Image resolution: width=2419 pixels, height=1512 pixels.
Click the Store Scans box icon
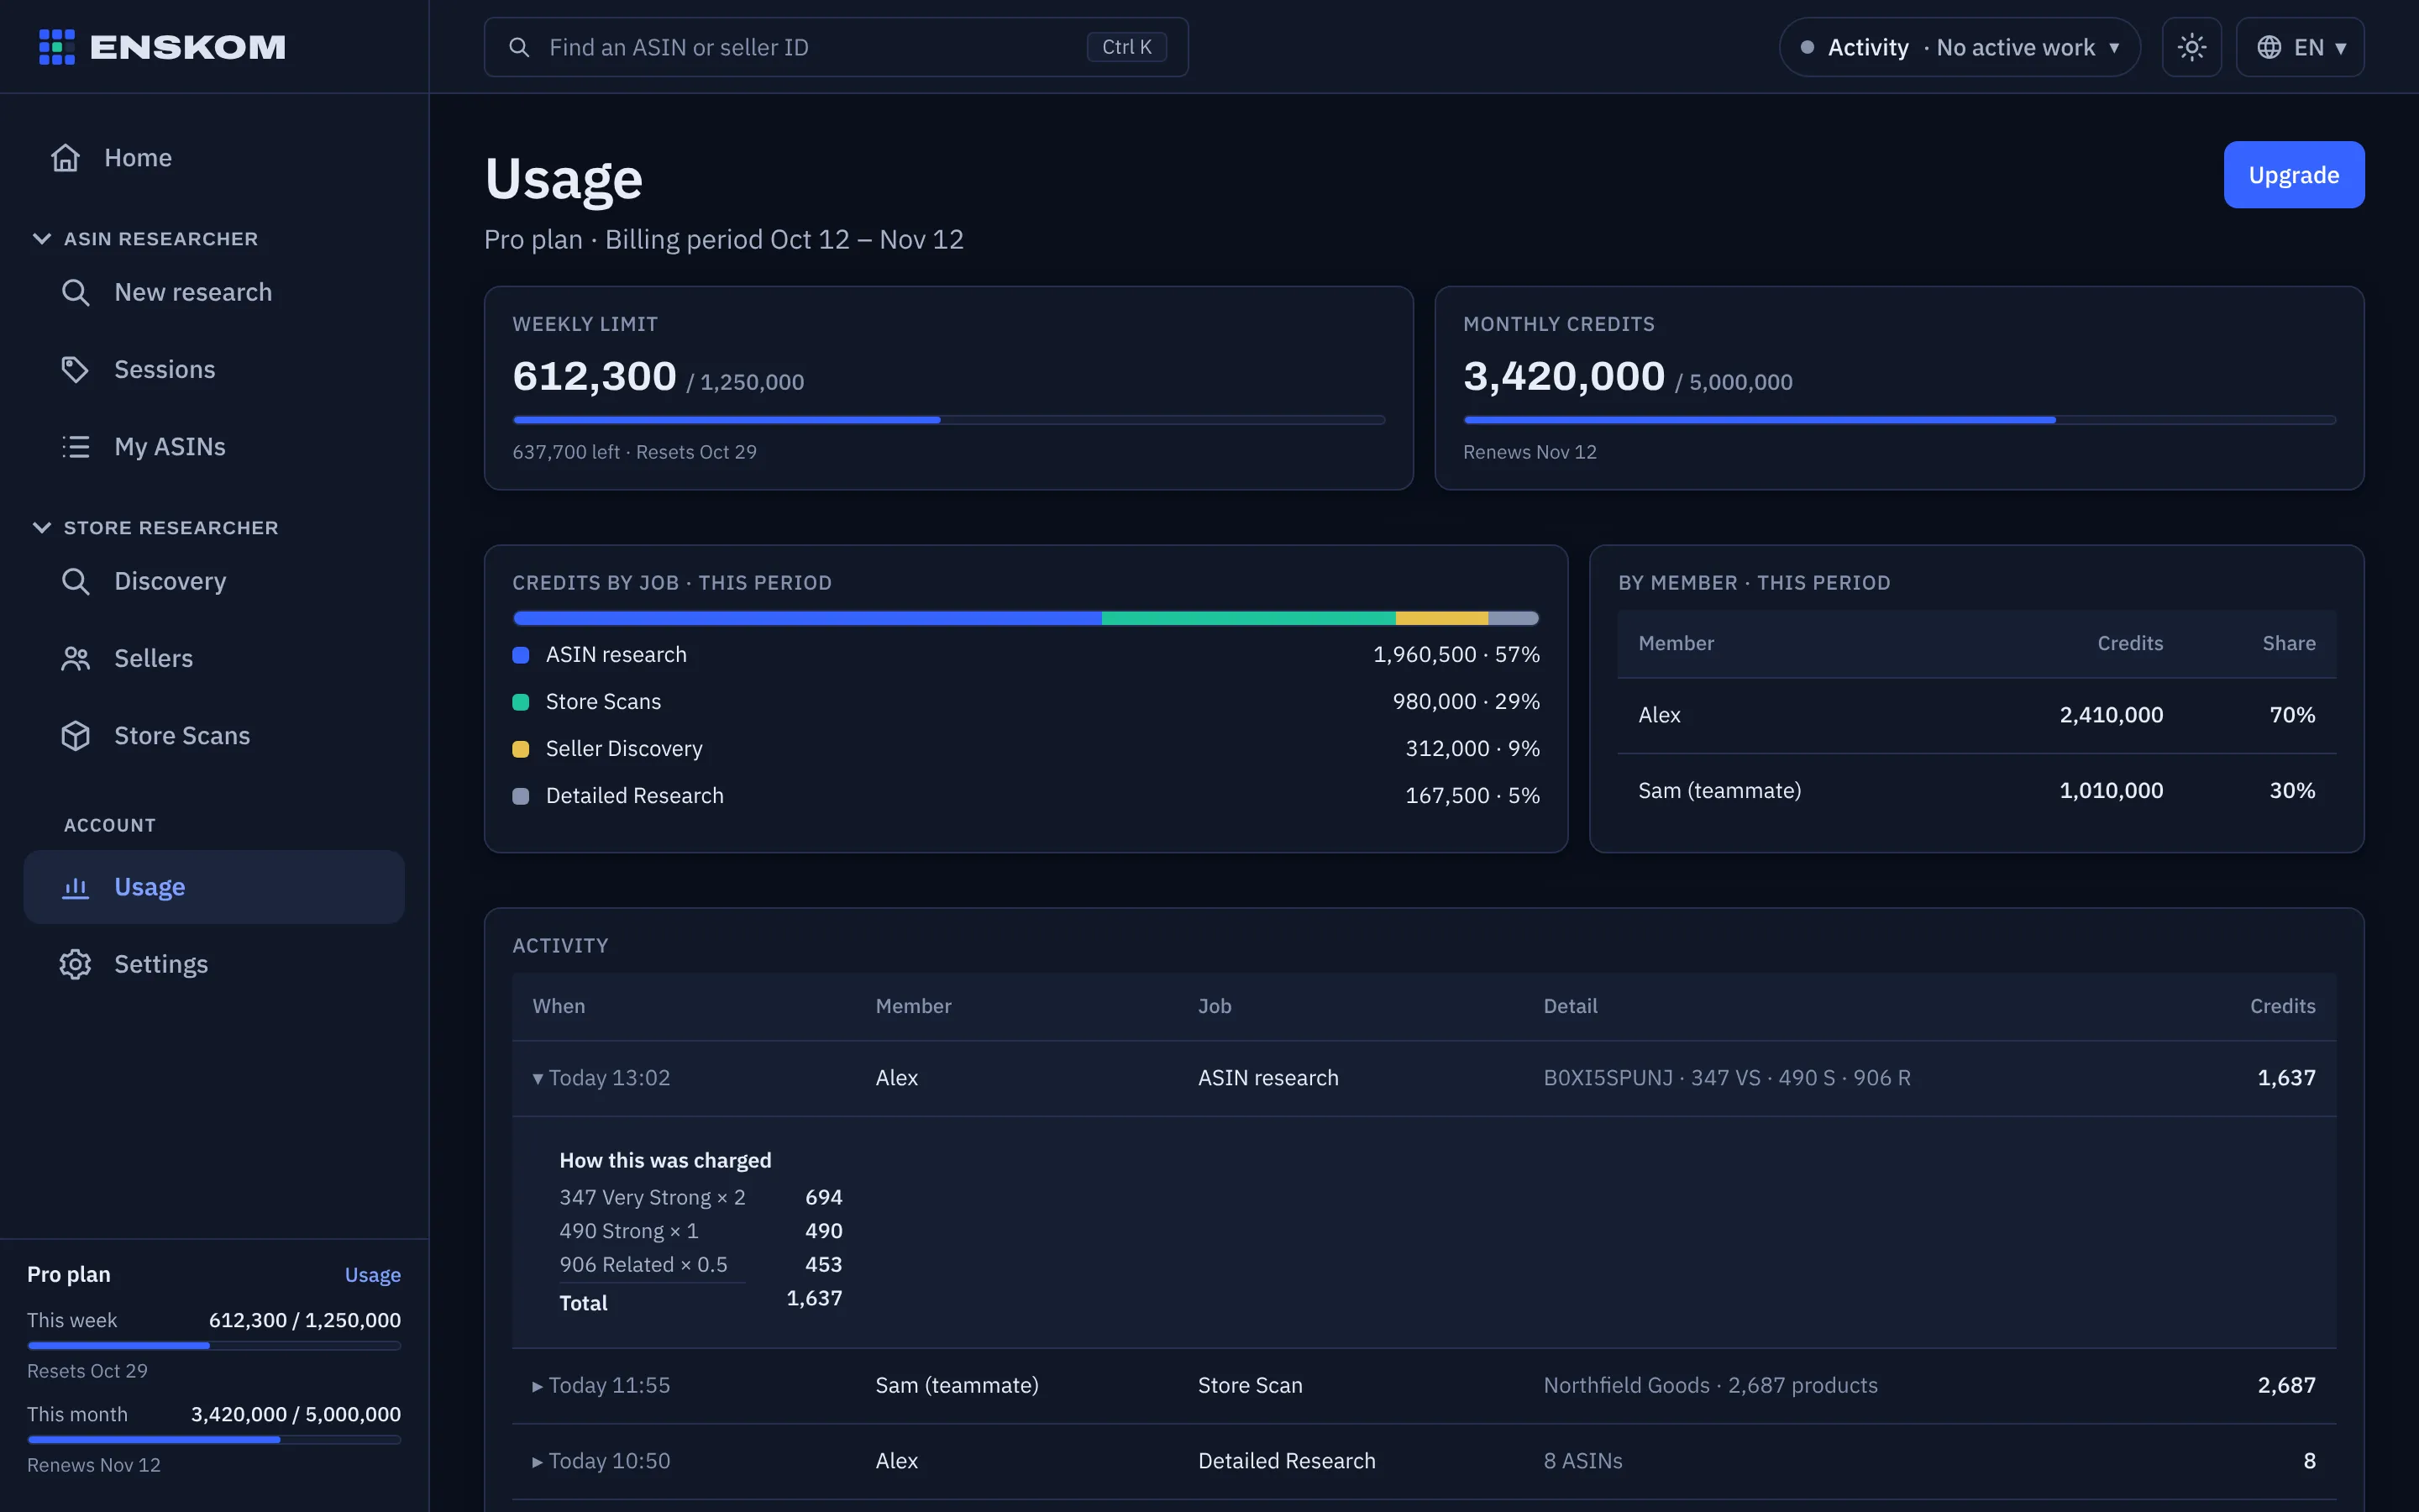76,736
